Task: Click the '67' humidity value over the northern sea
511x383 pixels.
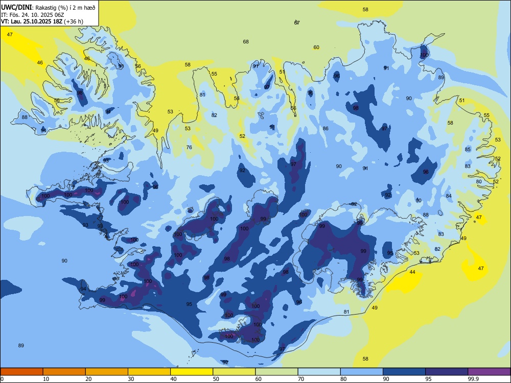Action: coord(297,22)
